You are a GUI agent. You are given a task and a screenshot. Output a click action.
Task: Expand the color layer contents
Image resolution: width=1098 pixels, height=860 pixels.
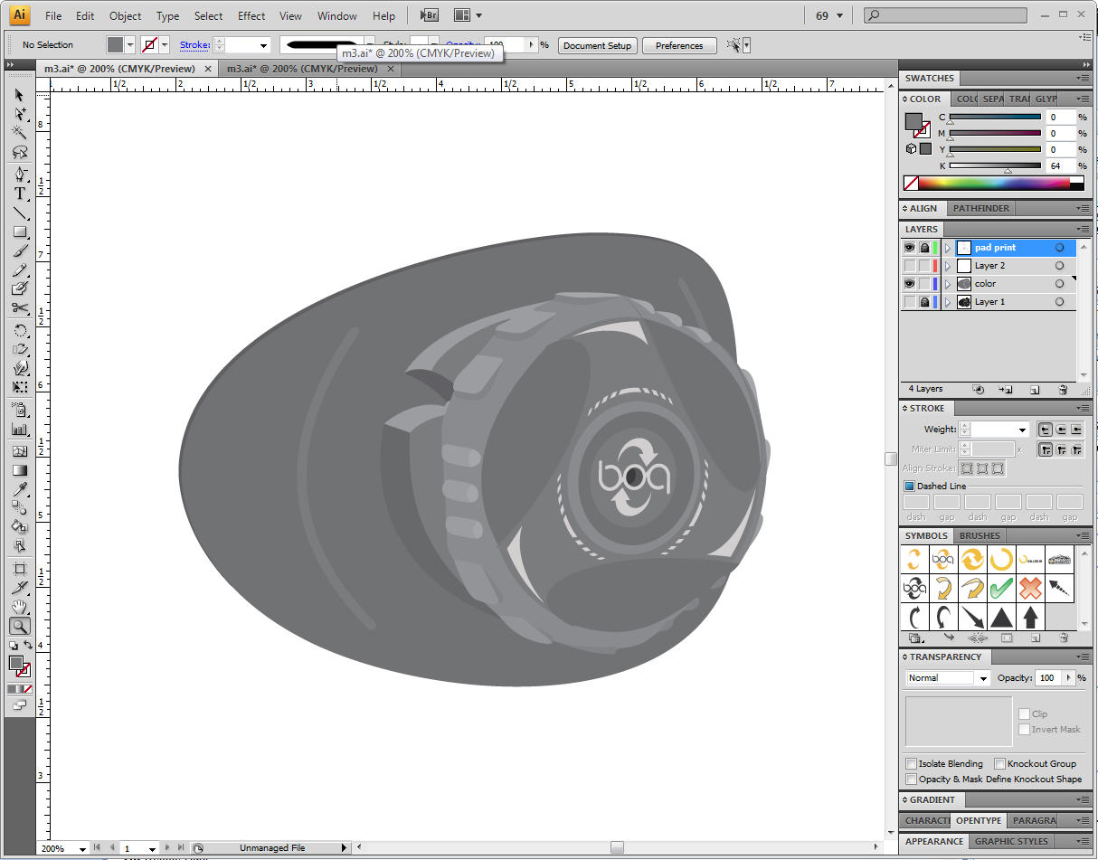pyautogui.click(x=948, y=284)
